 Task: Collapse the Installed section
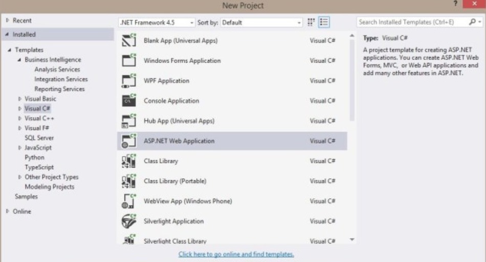(x=7, y=34)
